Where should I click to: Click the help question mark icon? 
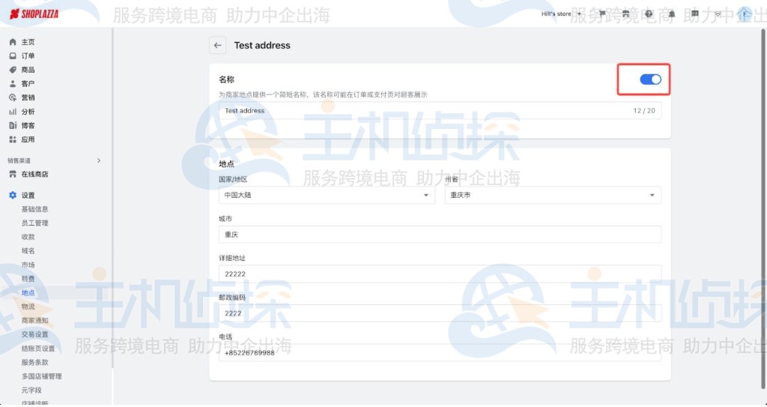(649, 14)
